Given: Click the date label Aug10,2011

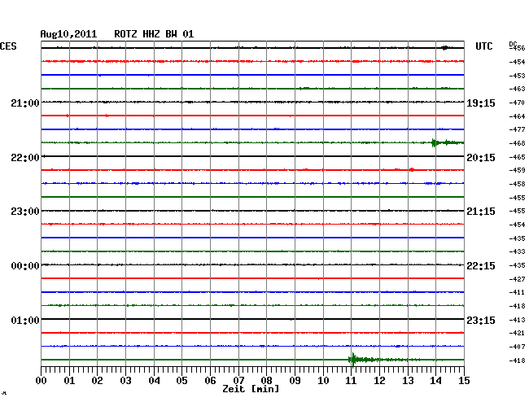Looking at the screenshot, I should 68,34.
